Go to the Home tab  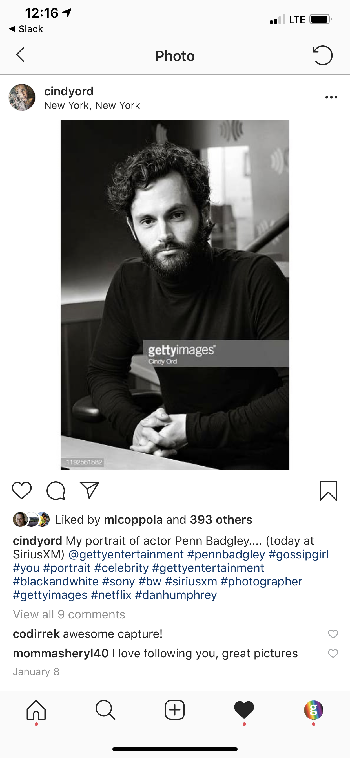(x=36, y=710)
